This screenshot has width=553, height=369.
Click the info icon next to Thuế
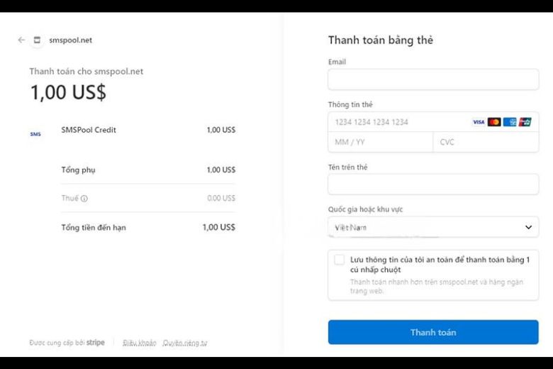click(x=84, y=199)
